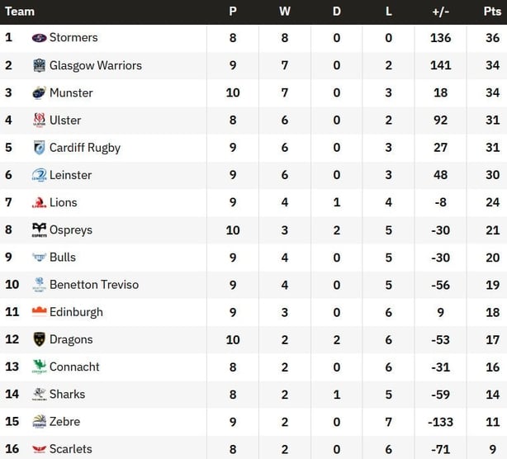Viewport: 507px width, 459px height.
Task: Click the Leinster team logo
Action: 39,175
